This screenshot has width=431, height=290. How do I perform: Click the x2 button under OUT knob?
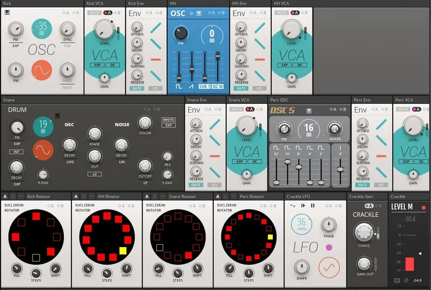click(95, 174)
